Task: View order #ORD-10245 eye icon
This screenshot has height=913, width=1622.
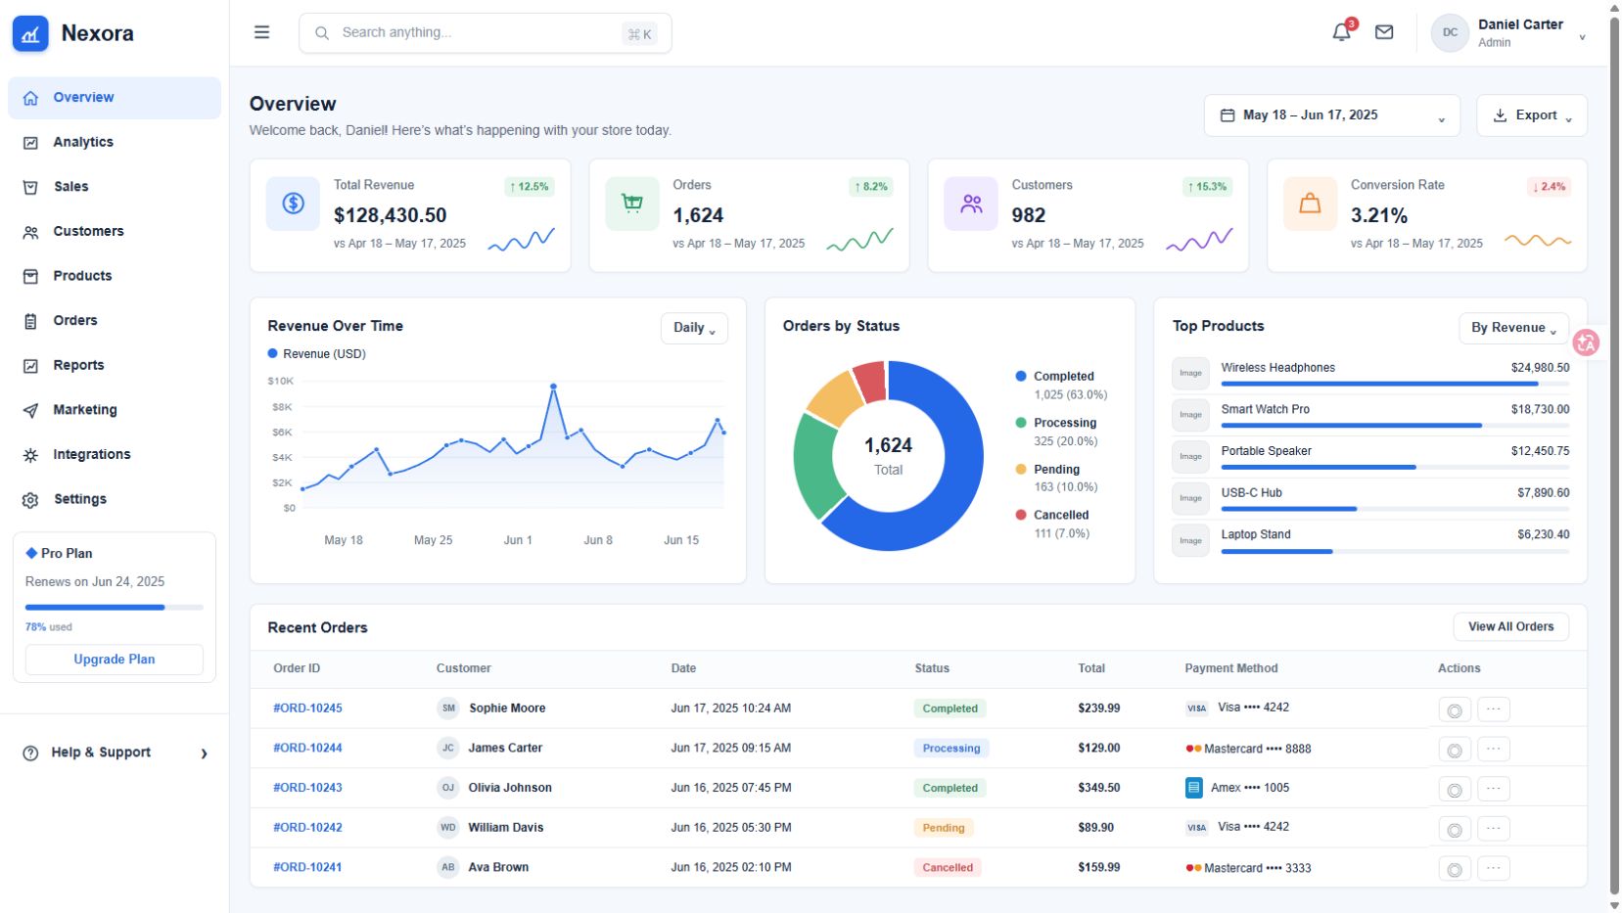Action: [x=1455, y=709]
